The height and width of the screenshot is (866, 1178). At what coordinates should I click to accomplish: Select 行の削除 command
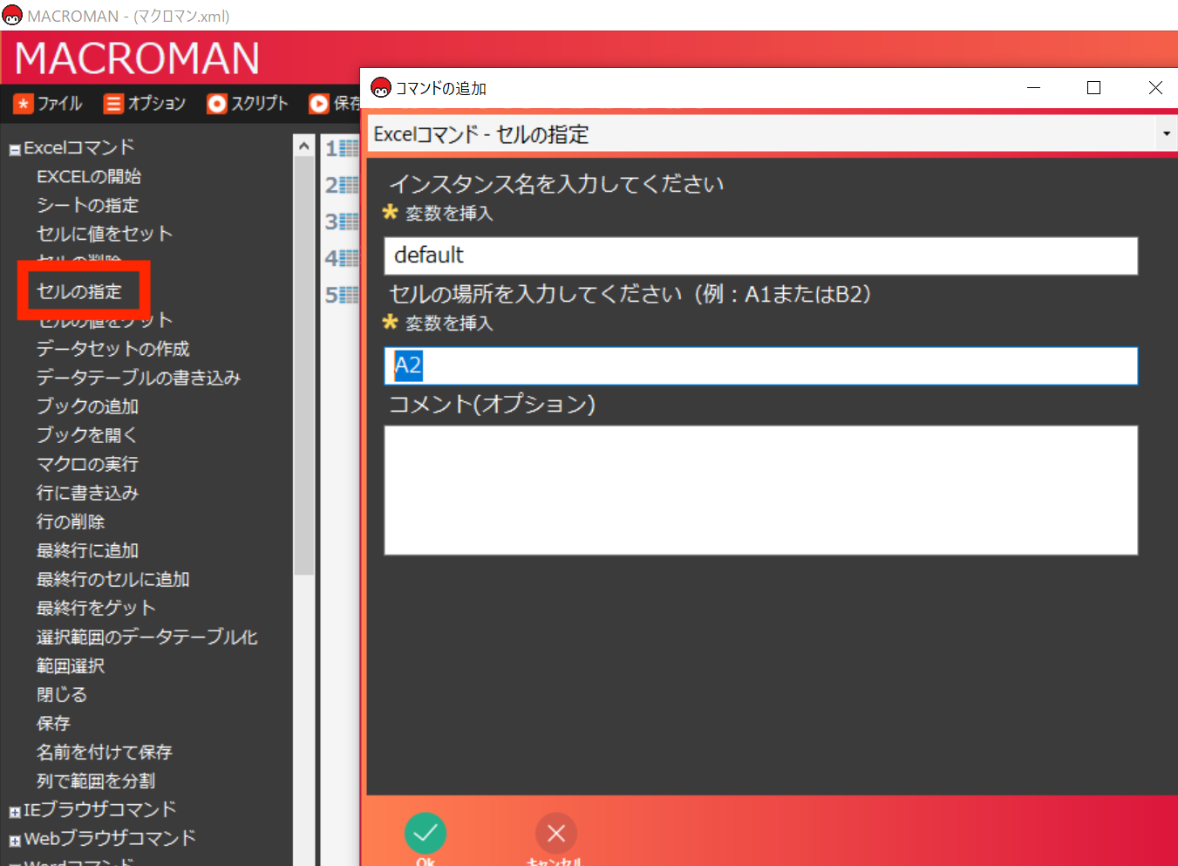(71, 522)
